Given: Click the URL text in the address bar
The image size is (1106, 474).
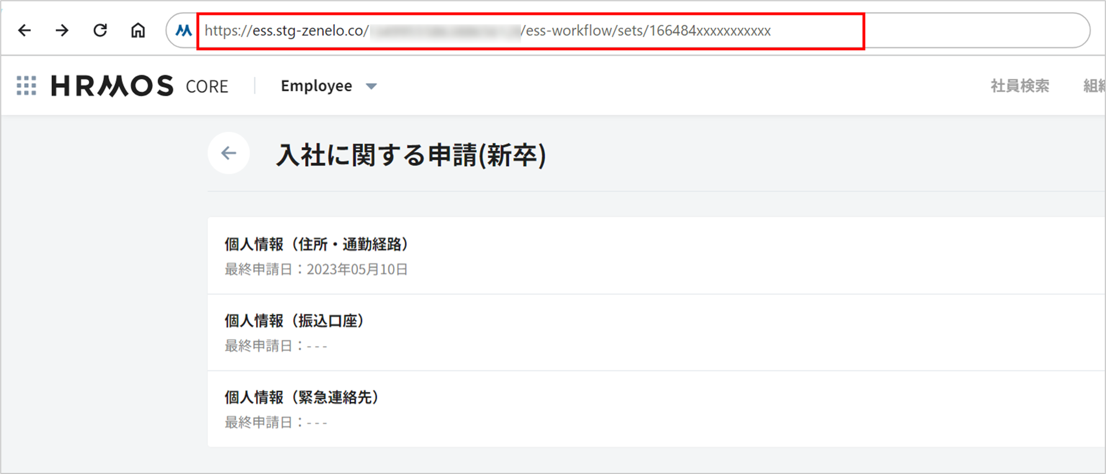Looking at the screenshot, I should tap(487, 31).
